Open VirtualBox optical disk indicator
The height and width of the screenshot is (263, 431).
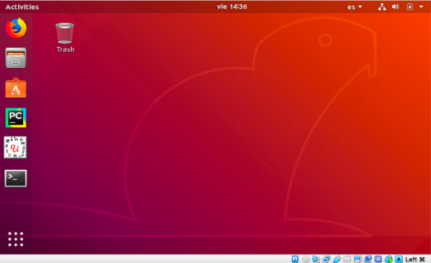click(306, 259)
